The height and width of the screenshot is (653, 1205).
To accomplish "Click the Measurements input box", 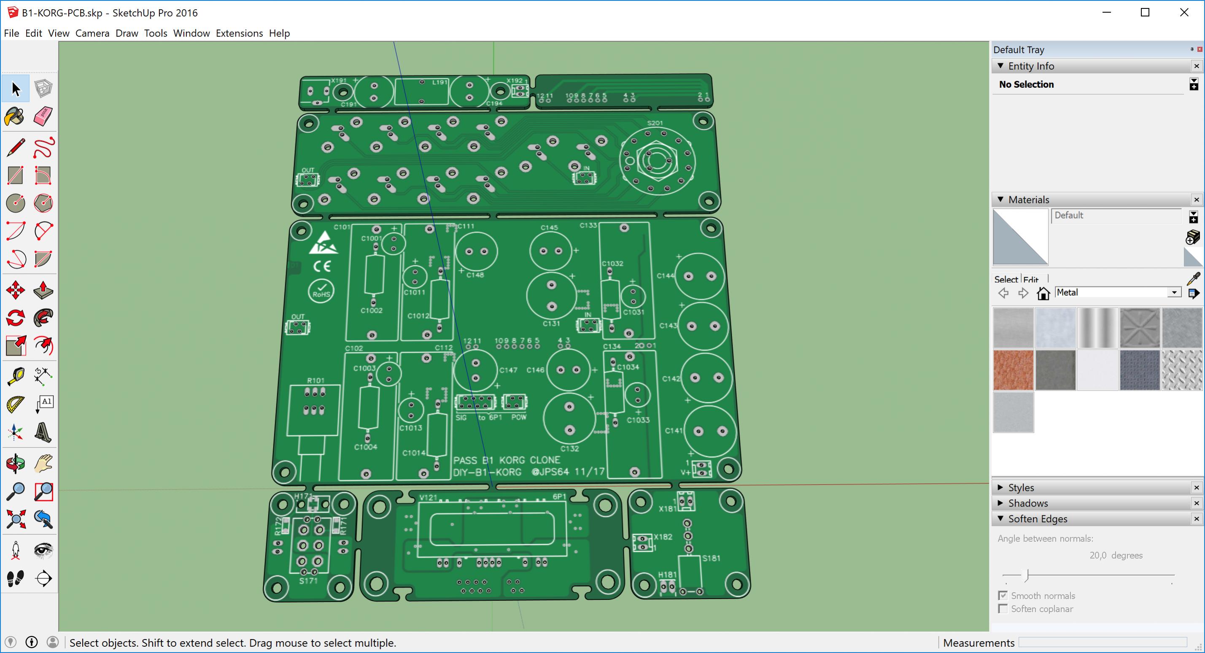I will (x=1103, y=643).
